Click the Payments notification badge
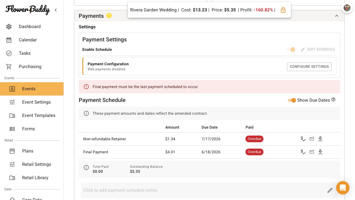Screen dimensions: 355x200 tap(109, 16)
